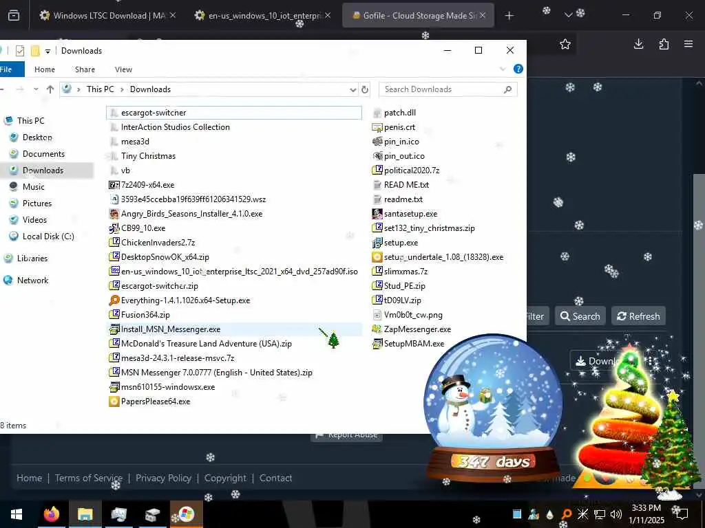The height and width of the screenshot is (528, 705).
Task: Open the recent locations dropdown arrow
Action: pos(36,89)
